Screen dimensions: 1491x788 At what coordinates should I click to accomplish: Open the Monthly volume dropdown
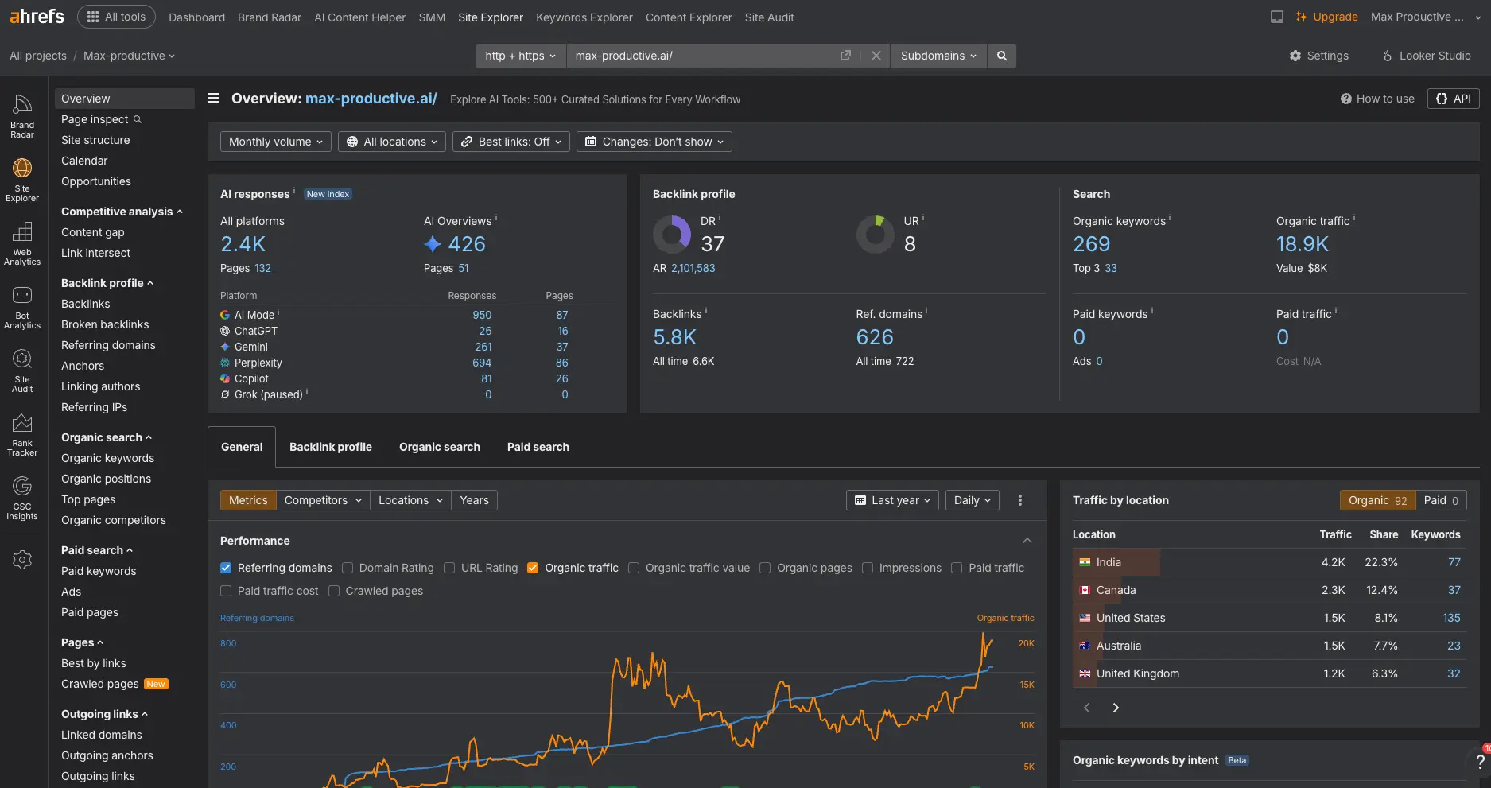(x=276, y=142)
